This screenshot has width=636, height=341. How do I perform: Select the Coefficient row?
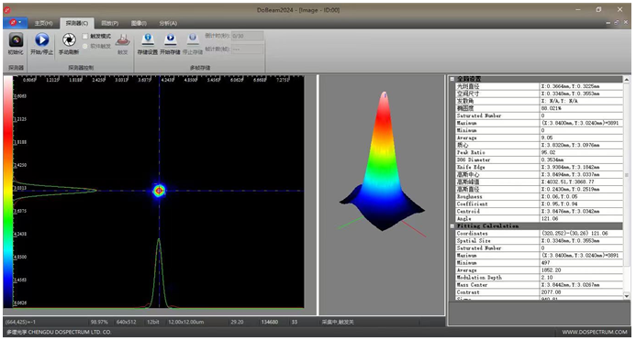pos(539,203)
